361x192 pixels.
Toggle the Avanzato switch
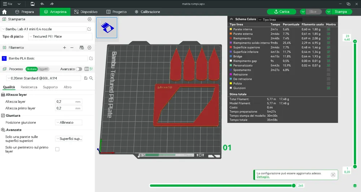click(79, 69)
